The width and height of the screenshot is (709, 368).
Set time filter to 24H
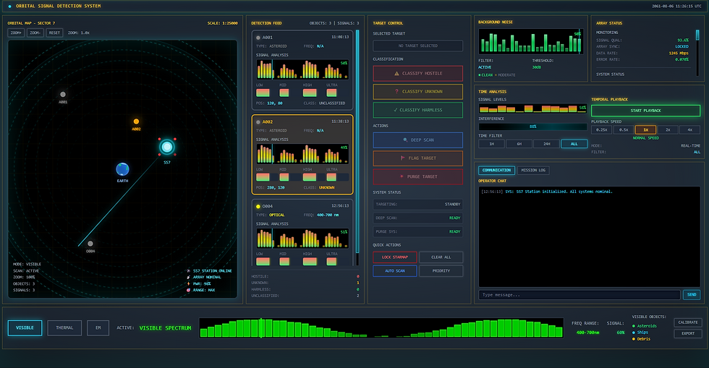pos(547,144)
